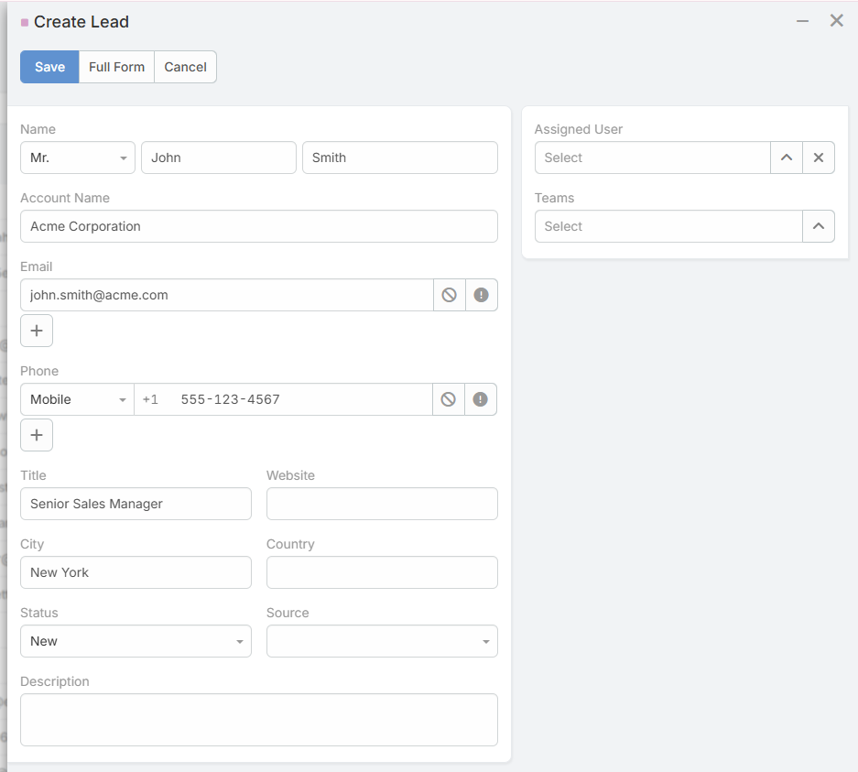Open the Mobile phone type dropdown

pos(77,399)
